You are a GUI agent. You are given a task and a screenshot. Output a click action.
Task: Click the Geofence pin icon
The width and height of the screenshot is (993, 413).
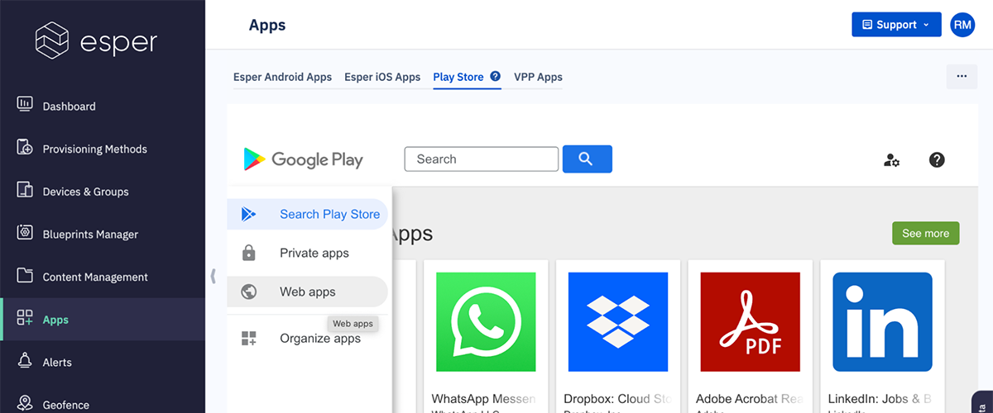click(x=25, y=404)
